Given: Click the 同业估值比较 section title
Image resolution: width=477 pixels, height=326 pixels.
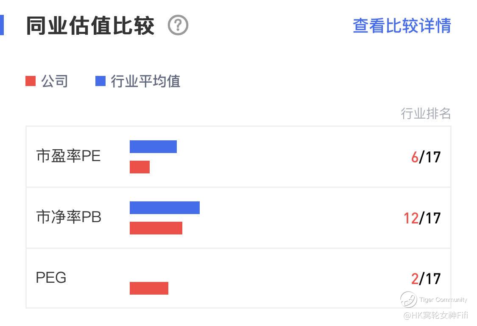Looking at the screenshot, I should [x=90, y=25].
